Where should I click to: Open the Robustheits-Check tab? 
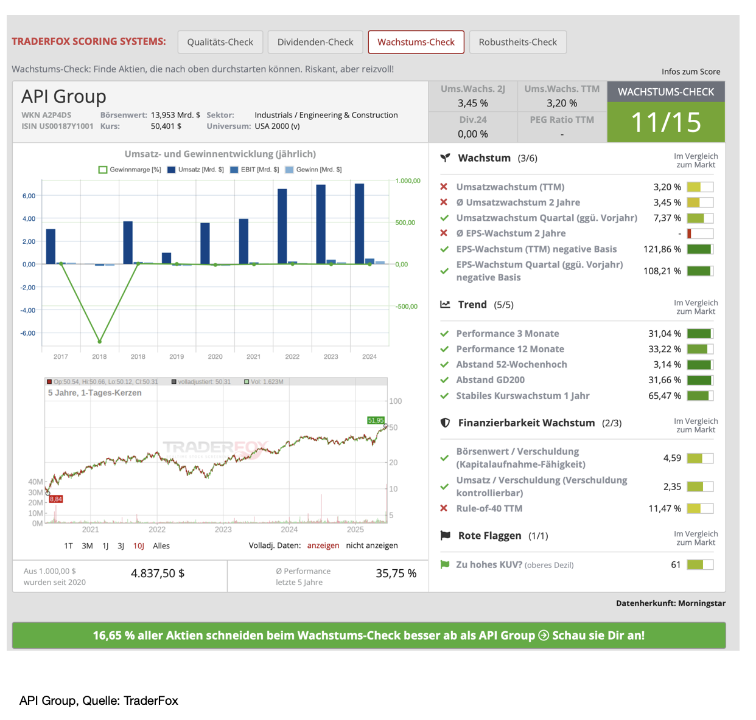[518, 42]
